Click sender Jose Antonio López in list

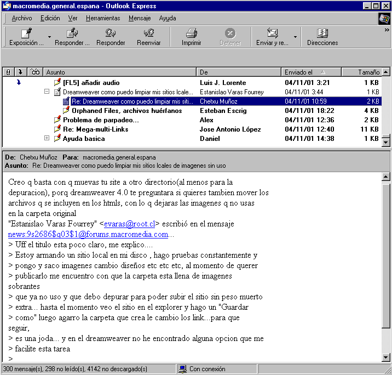point(230,129)
